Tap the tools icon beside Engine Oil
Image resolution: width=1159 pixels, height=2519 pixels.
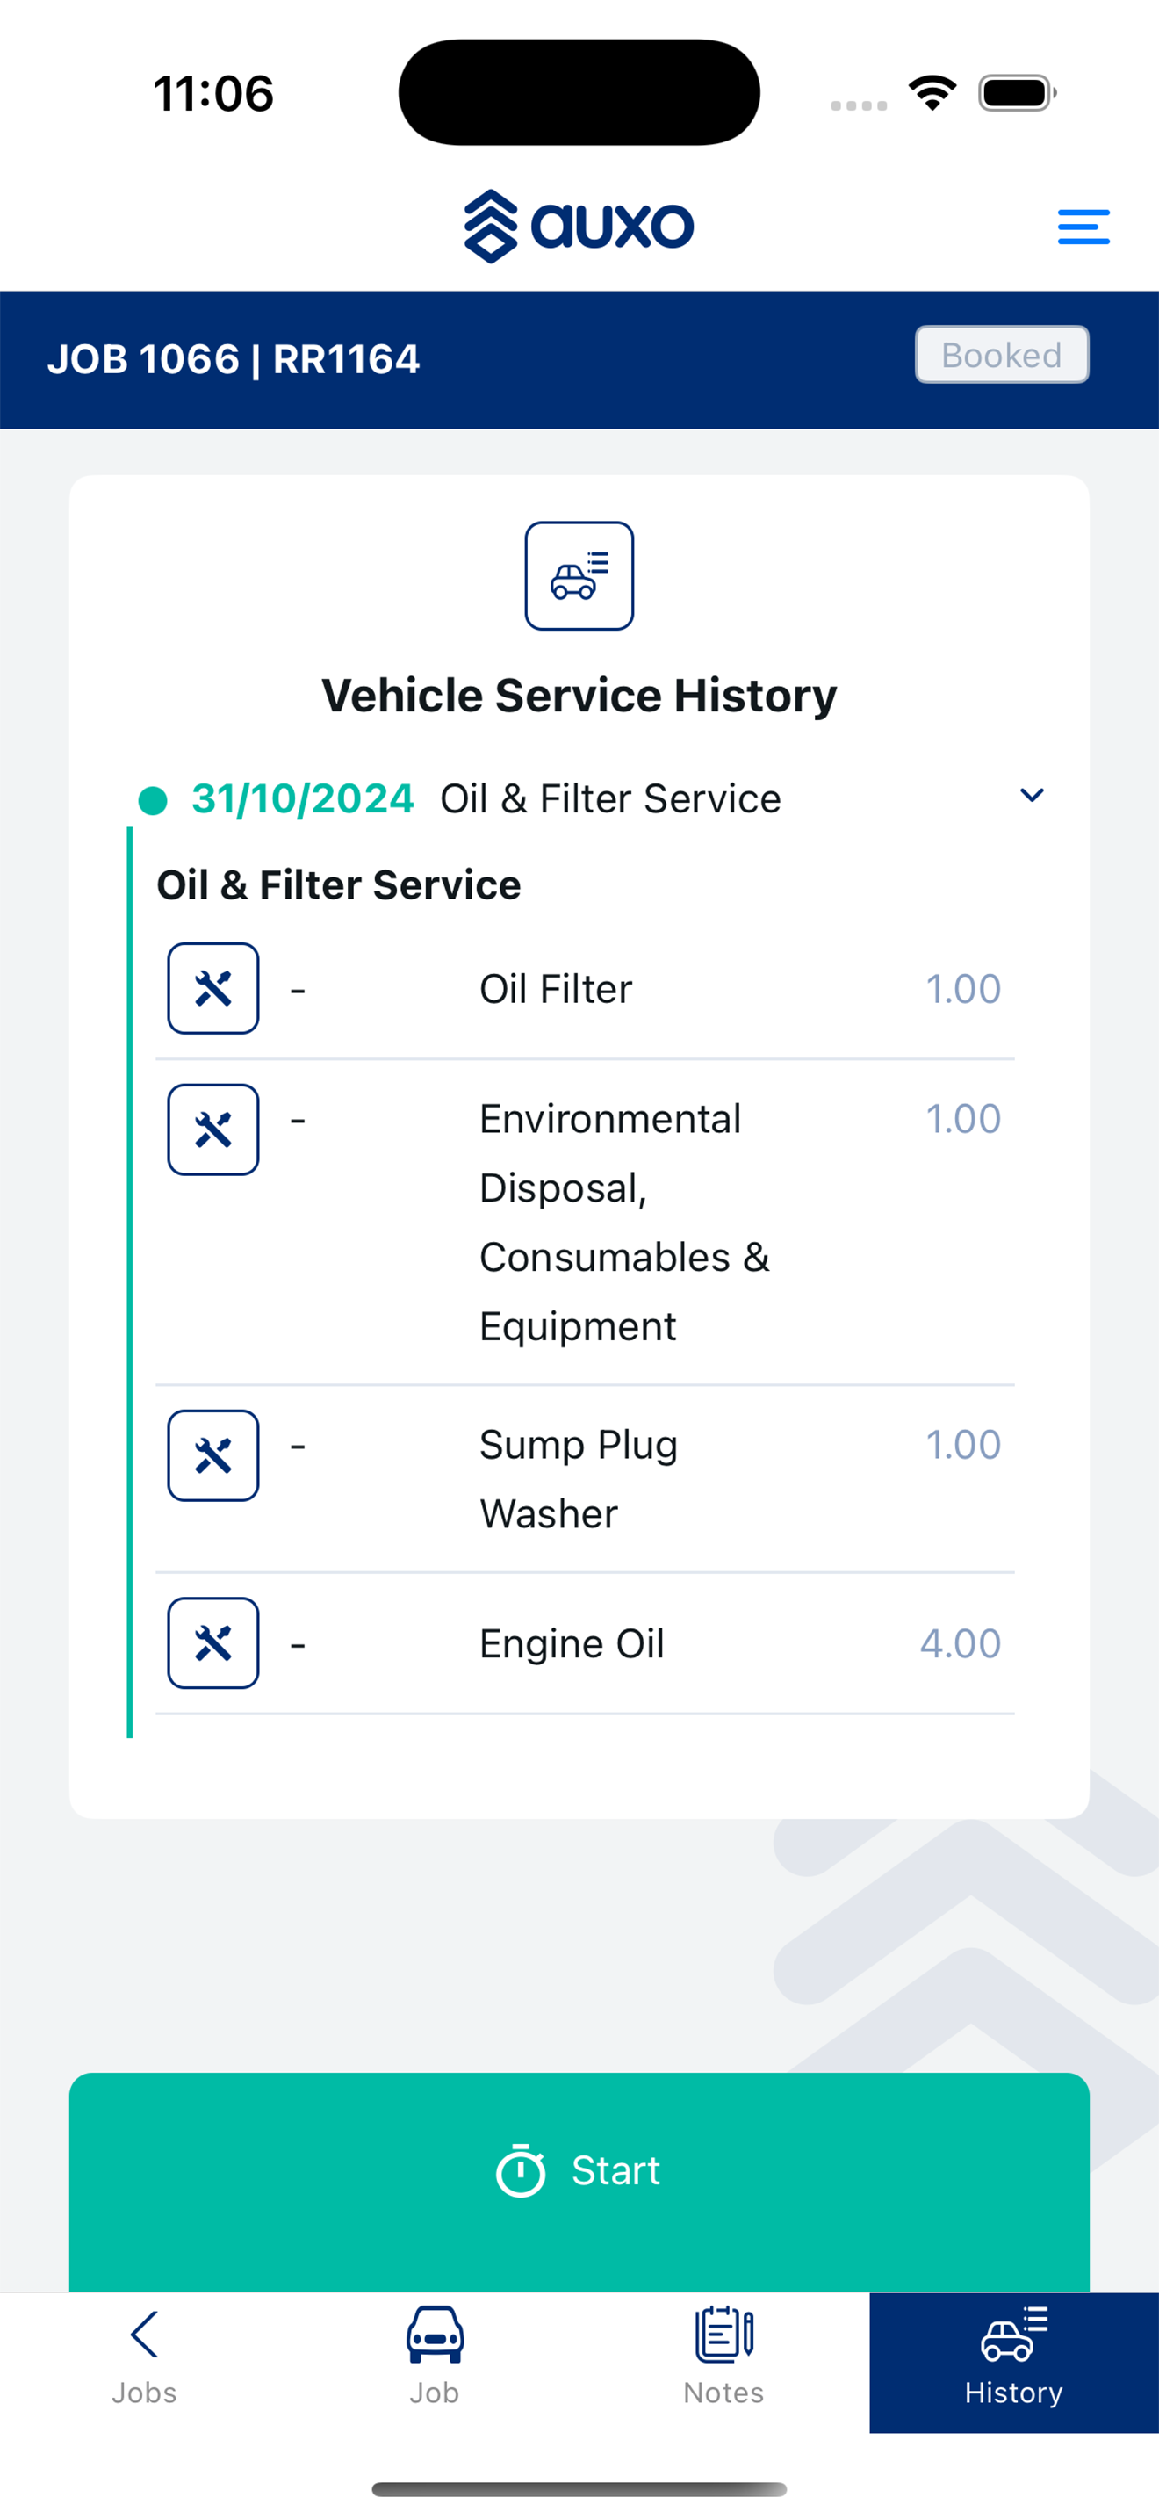tap(213, 1642)
